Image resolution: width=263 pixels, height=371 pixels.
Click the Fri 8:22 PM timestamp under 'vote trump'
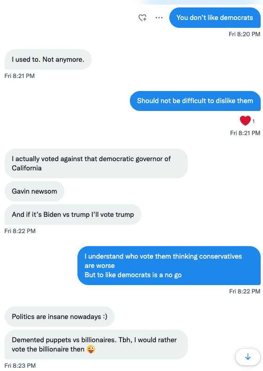coord(20,231)
